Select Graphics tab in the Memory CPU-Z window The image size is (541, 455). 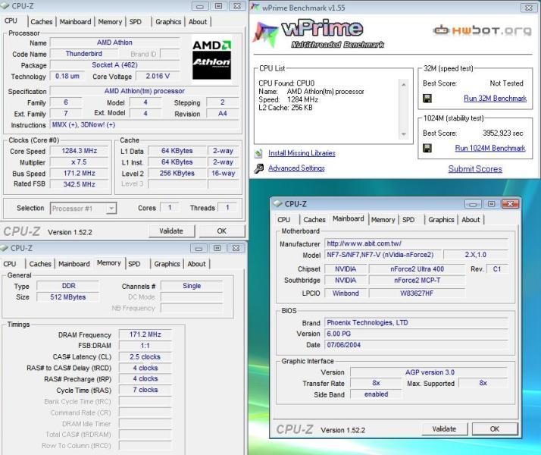167,264
